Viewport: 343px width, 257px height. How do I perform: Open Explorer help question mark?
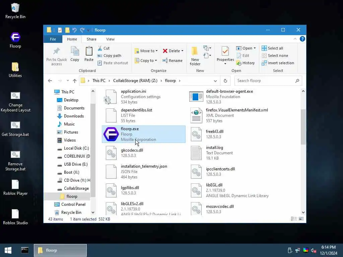point(302,39)
